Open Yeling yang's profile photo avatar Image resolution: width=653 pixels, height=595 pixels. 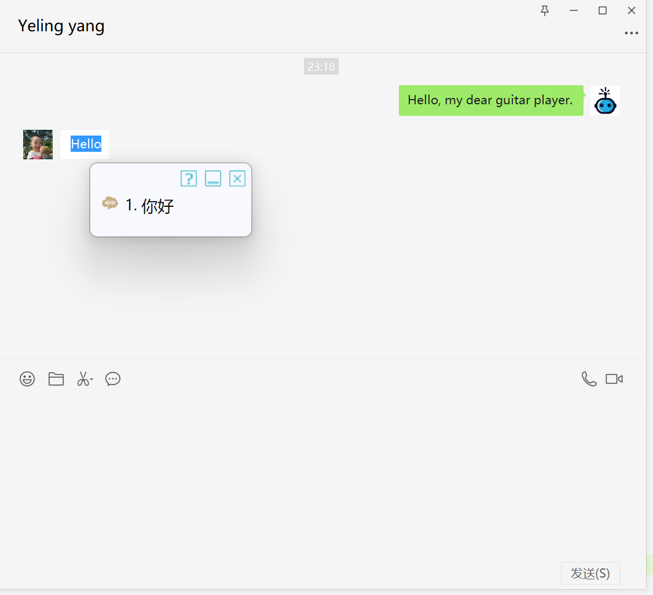click(x=38, y=144)
